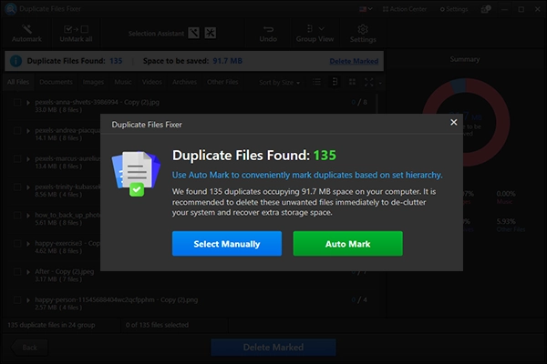Click the documents icon in the dialog
Image resolution: width=547 pixels, height=364 pixels.
pyautogui.click(x=136, y=174)
